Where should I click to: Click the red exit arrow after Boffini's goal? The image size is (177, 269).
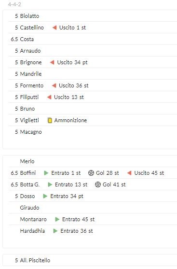[129, 173]
